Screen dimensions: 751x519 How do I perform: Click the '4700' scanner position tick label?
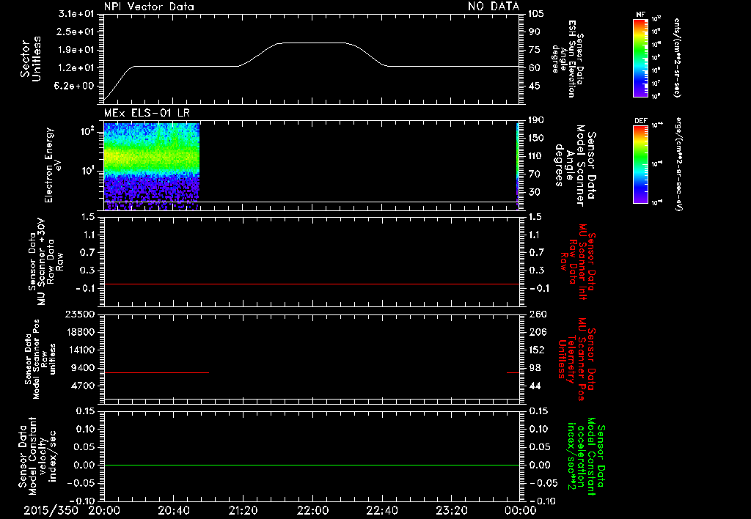click(x=82, y=386)
